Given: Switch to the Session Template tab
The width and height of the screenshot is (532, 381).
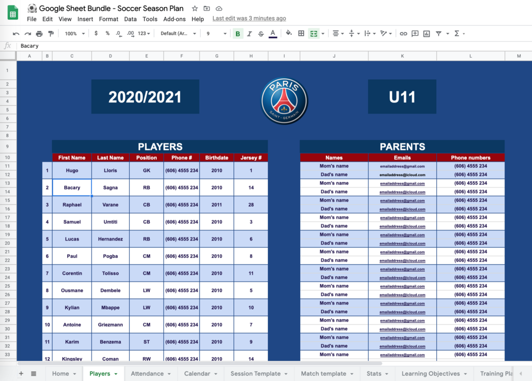Looking at the screenshot, I should tap(259, 374).
